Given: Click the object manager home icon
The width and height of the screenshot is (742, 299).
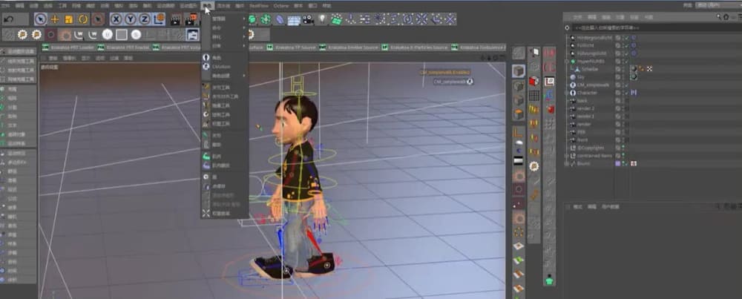Looking at the screenshot, I should coord(726,17).
